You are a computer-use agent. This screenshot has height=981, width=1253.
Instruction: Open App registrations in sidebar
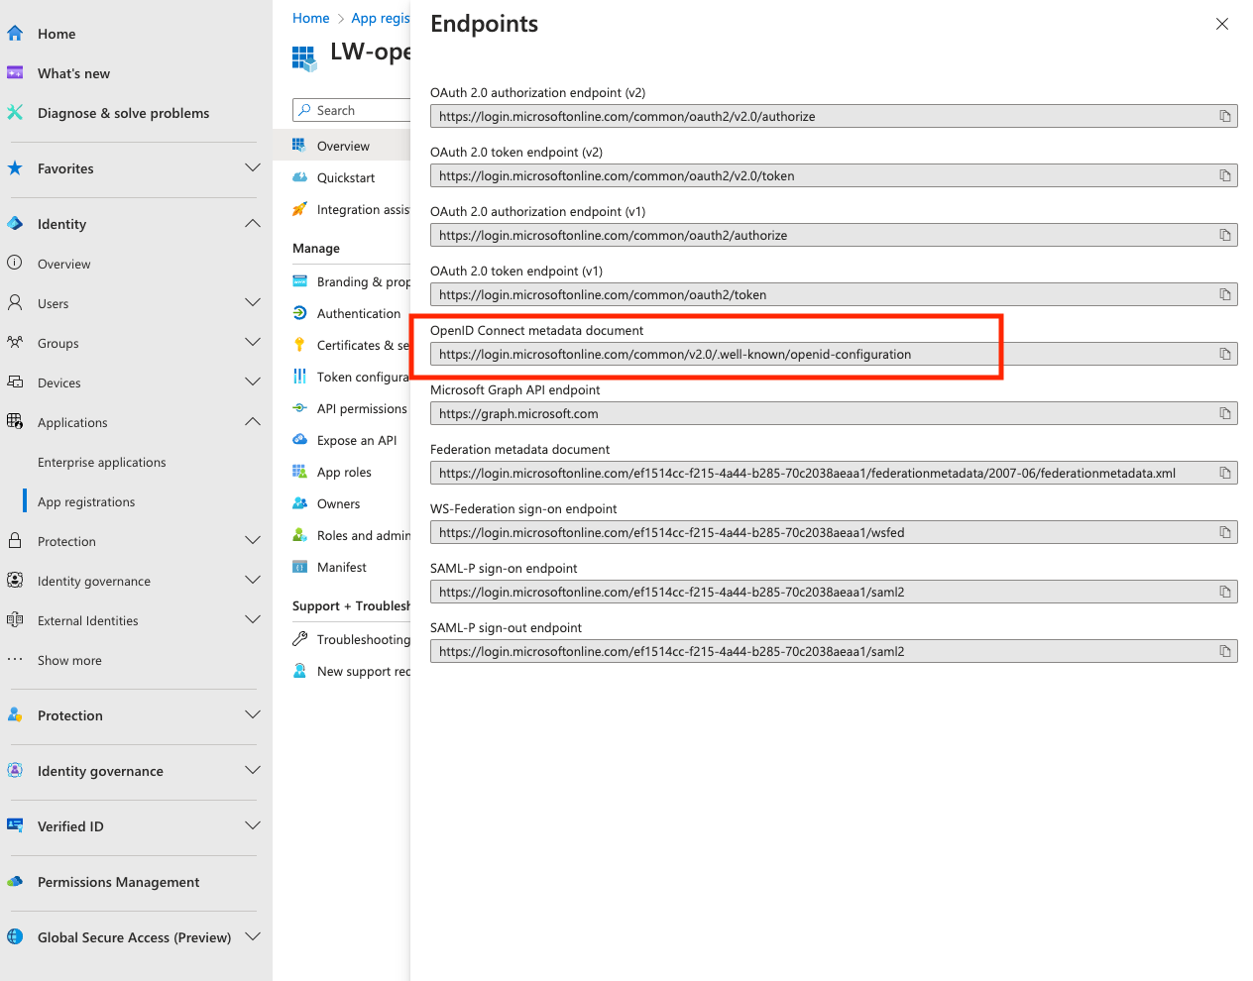pos(86,501)
